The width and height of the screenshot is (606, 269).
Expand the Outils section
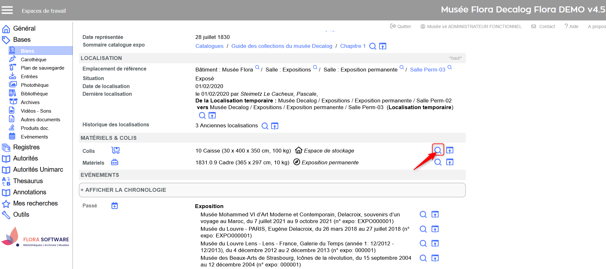(21, 214)
